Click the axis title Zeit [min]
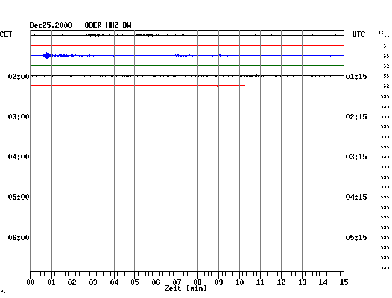The width and height of the screenshot is (392, 298). pos(186,288)
